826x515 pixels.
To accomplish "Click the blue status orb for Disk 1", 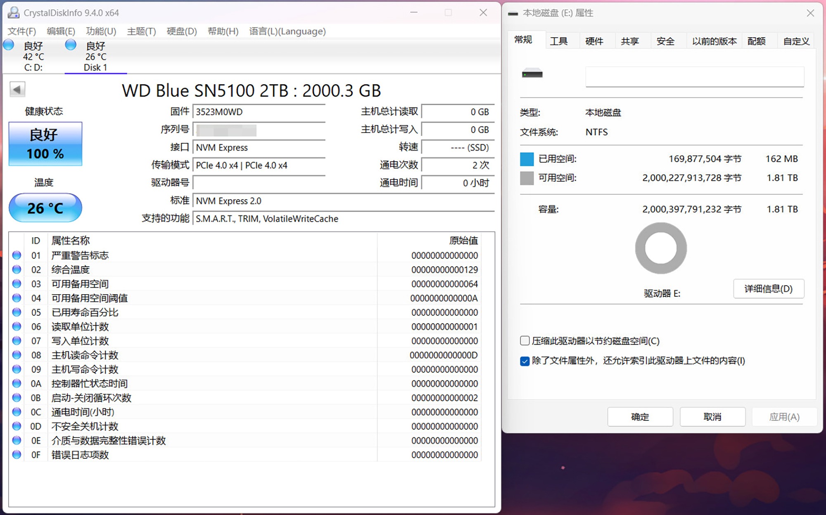I will pos(71,45).
